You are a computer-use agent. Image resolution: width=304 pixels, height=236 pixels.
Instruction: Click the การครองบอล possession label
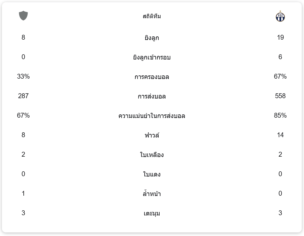(x=152, y=77)
